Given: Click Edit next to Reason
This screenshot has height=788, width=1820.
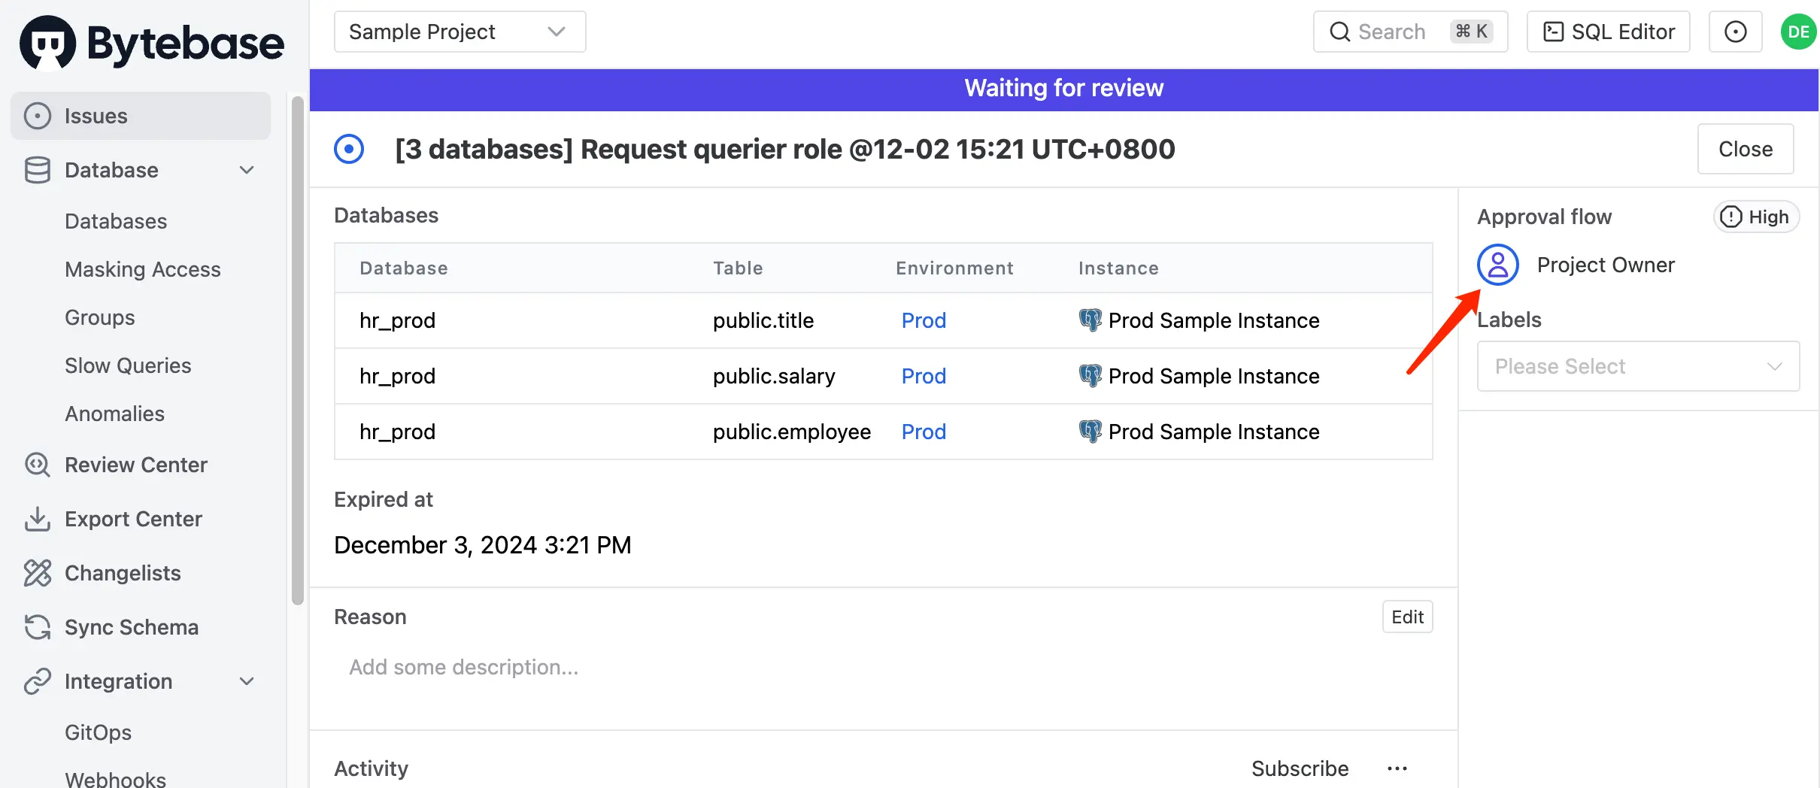Looking at the screenshot, I should click(x=1407, y=617).
